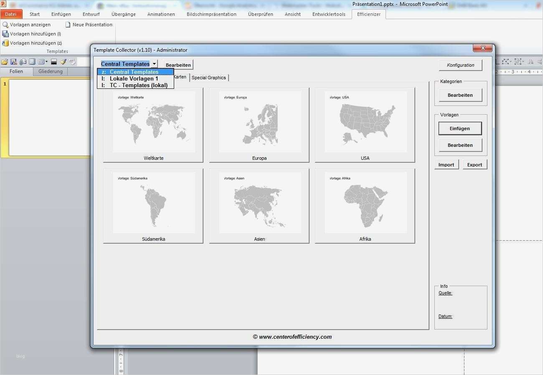Image resolution: width=543 pixels, height=375 pixels.
Task: Switch to the Special Graphics tab
Action: click(x=208, y=78)
